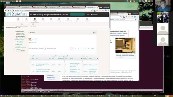Tick the select-all checkbox in table header

[30, 61]
